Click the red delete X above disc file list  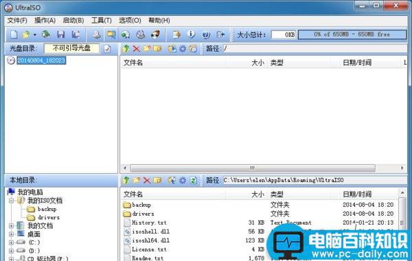[137, 49]
